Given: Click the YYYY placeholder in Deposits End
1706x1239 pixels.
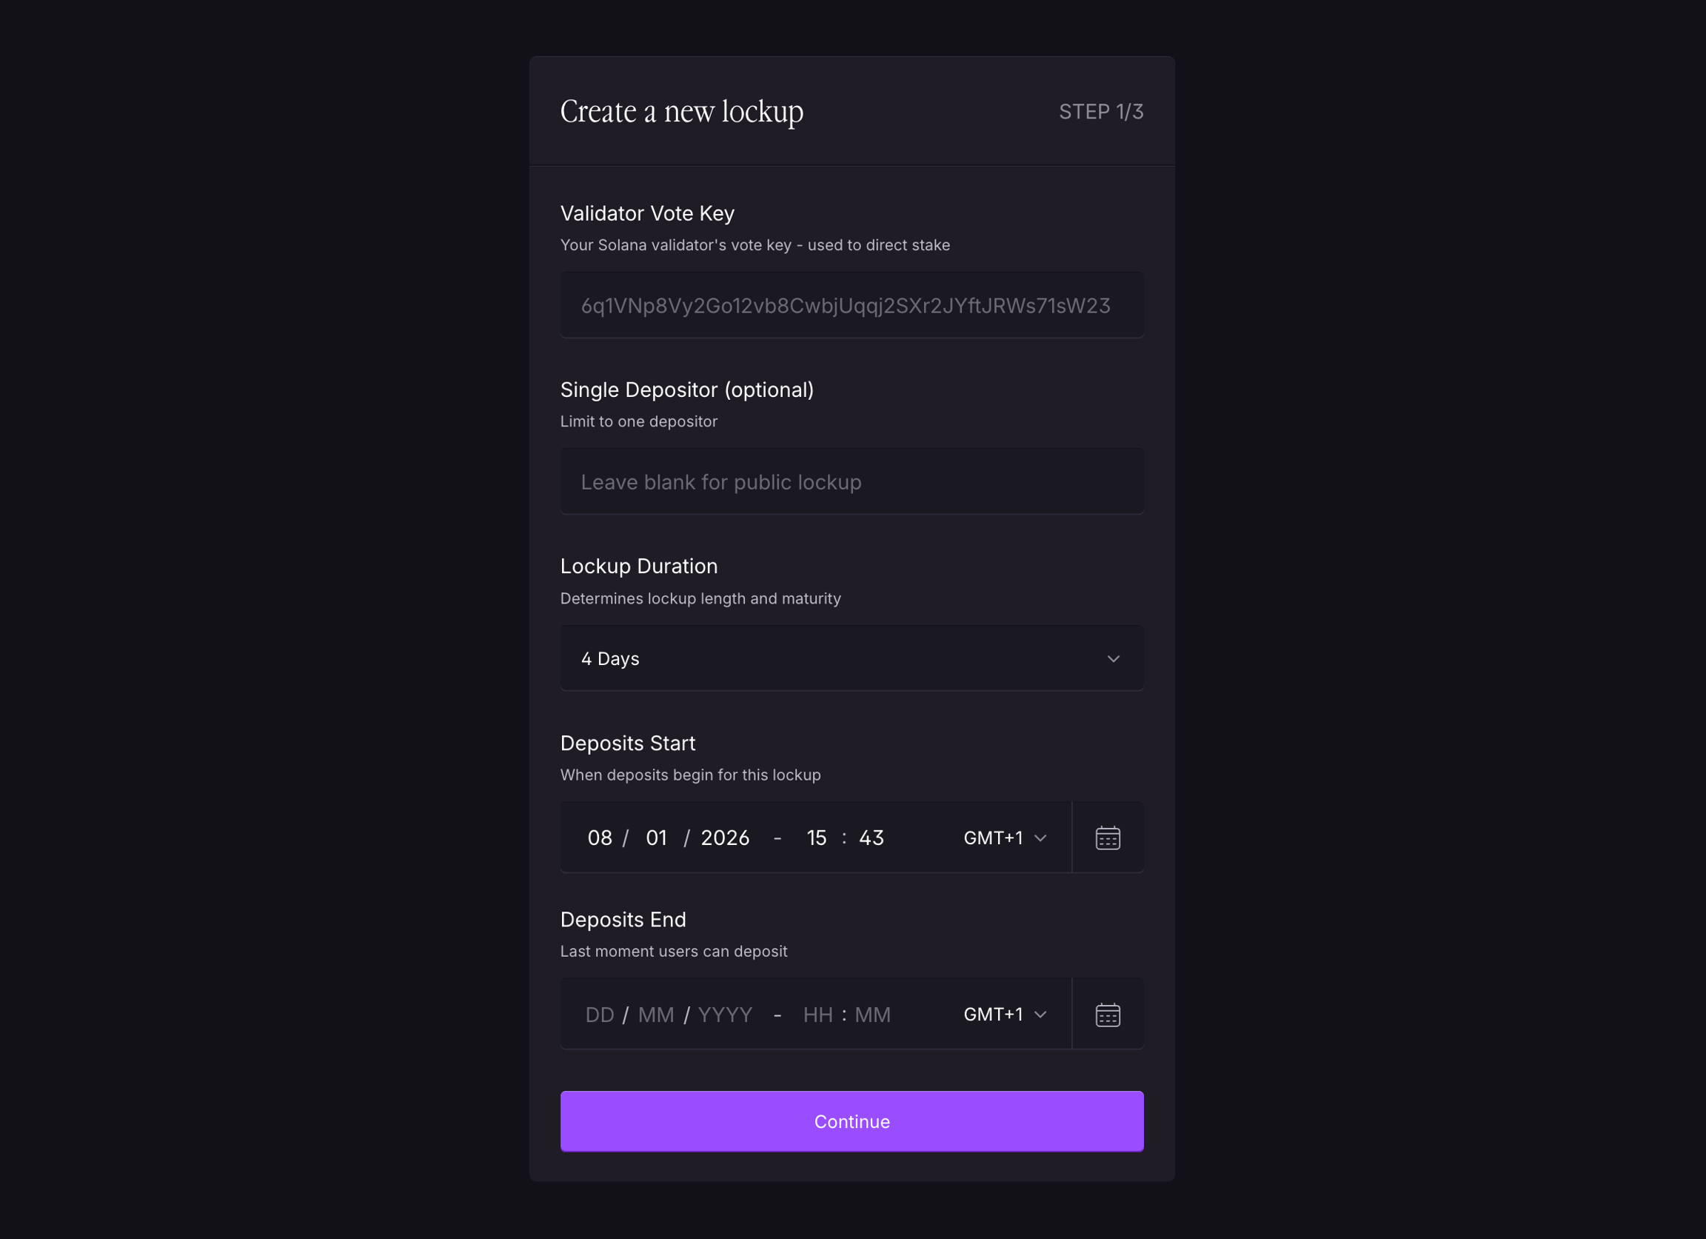Looking at the screenshot, I should pos(725,1014).
